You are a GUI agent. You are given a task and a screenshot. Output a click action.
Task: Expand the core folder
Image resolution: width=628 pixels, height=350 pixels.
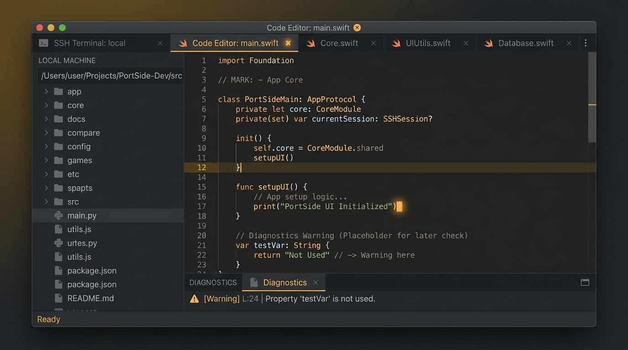point(46,105)
